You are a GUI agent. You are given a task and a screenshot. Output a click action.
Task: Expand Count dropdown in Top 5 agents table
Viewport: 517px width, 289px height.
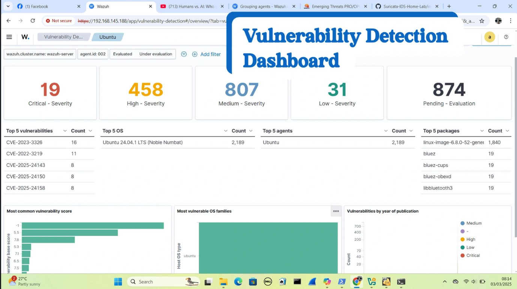(411, 131)
